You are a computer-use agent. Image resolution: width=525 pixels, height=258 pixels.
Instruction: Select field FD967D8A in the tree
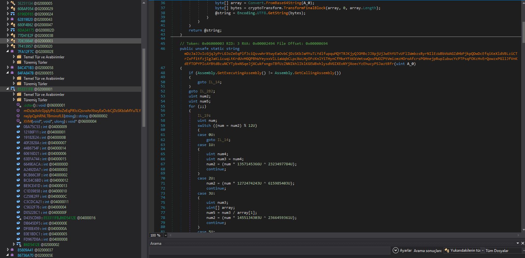click(45, 239)
